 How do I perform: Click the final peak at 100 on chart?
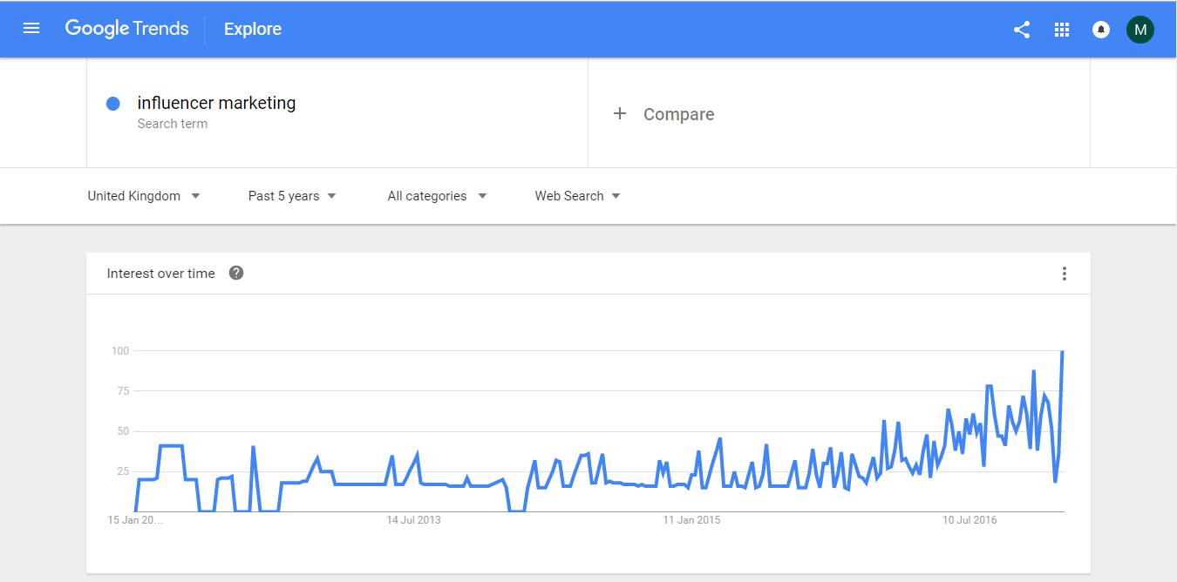coord(1062,351)
